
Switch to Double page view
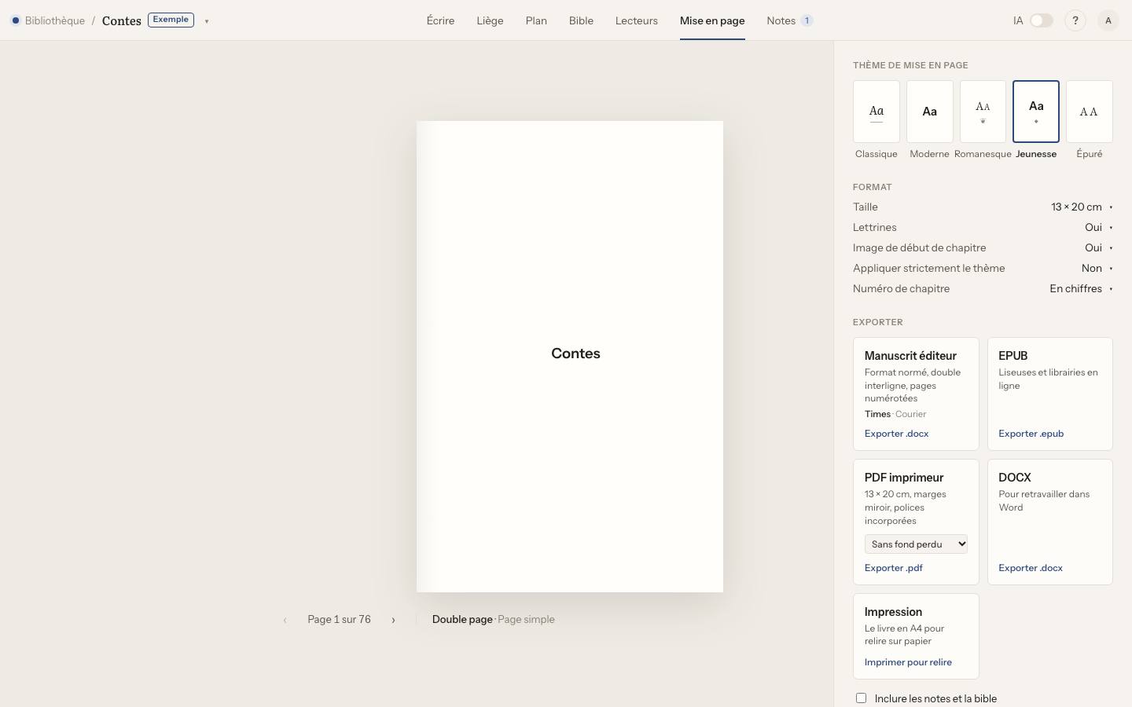[462, 620]
